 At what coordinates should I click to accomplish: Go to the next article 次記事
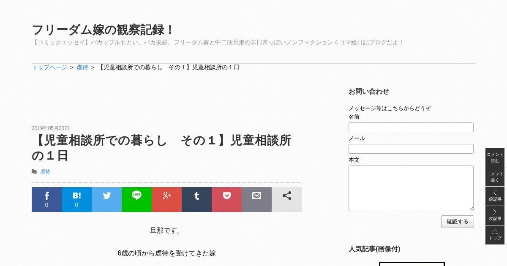tap(495, 215)
